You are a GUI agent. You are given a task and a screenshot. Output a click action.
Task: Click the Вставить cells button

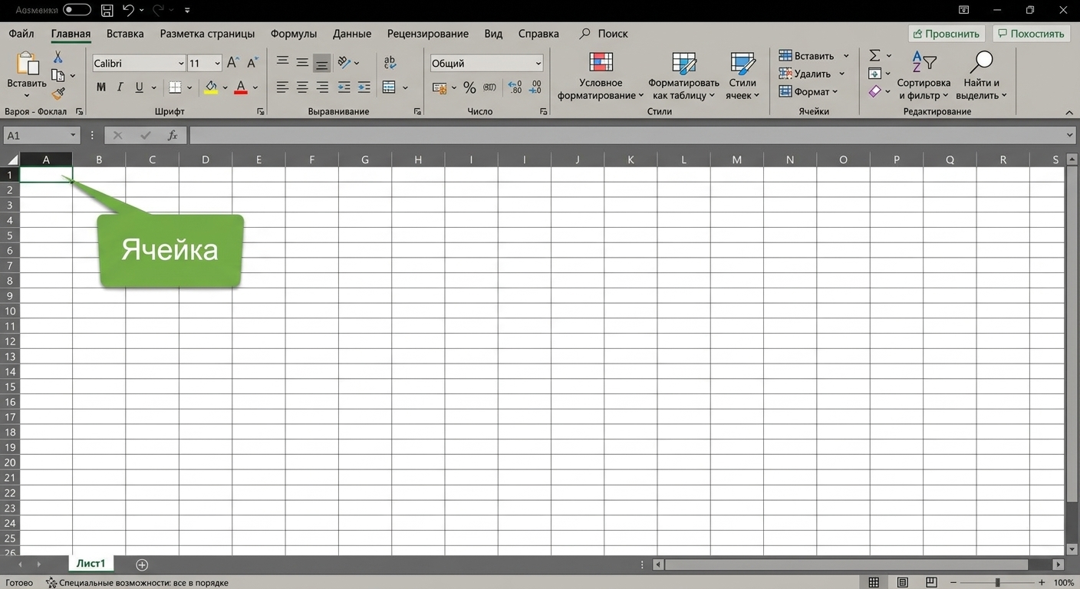tap(806, 56)
